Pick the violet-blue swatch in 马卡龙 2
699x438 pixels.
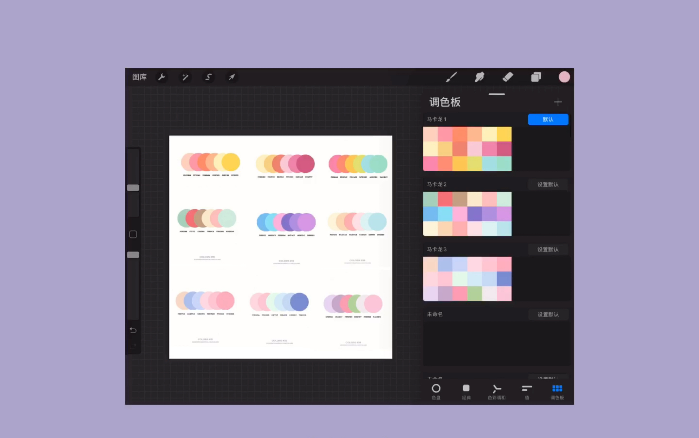coord(475,214)
